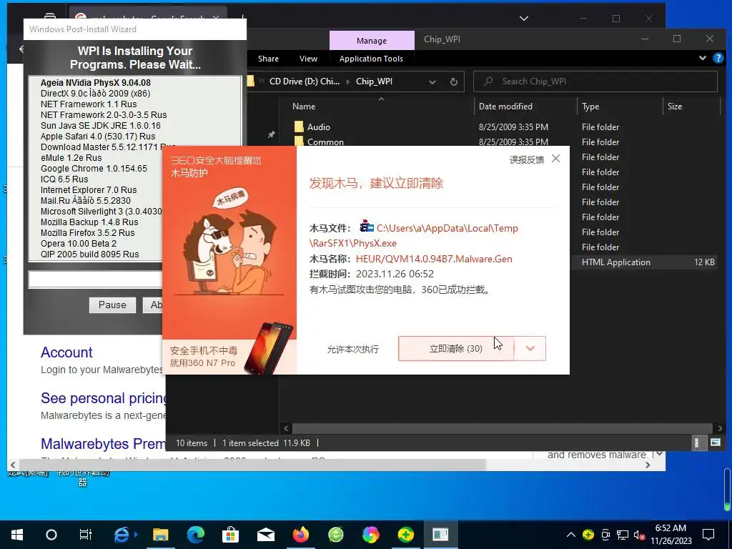Click the Pause button in WPI installer
The height and width of the screenshot is (549, 732).
click(112, 305)
